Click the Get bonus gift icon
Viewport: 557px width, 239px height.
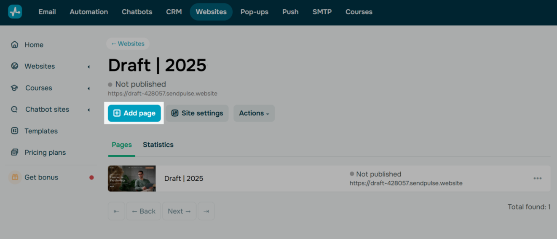pos(15,177)
